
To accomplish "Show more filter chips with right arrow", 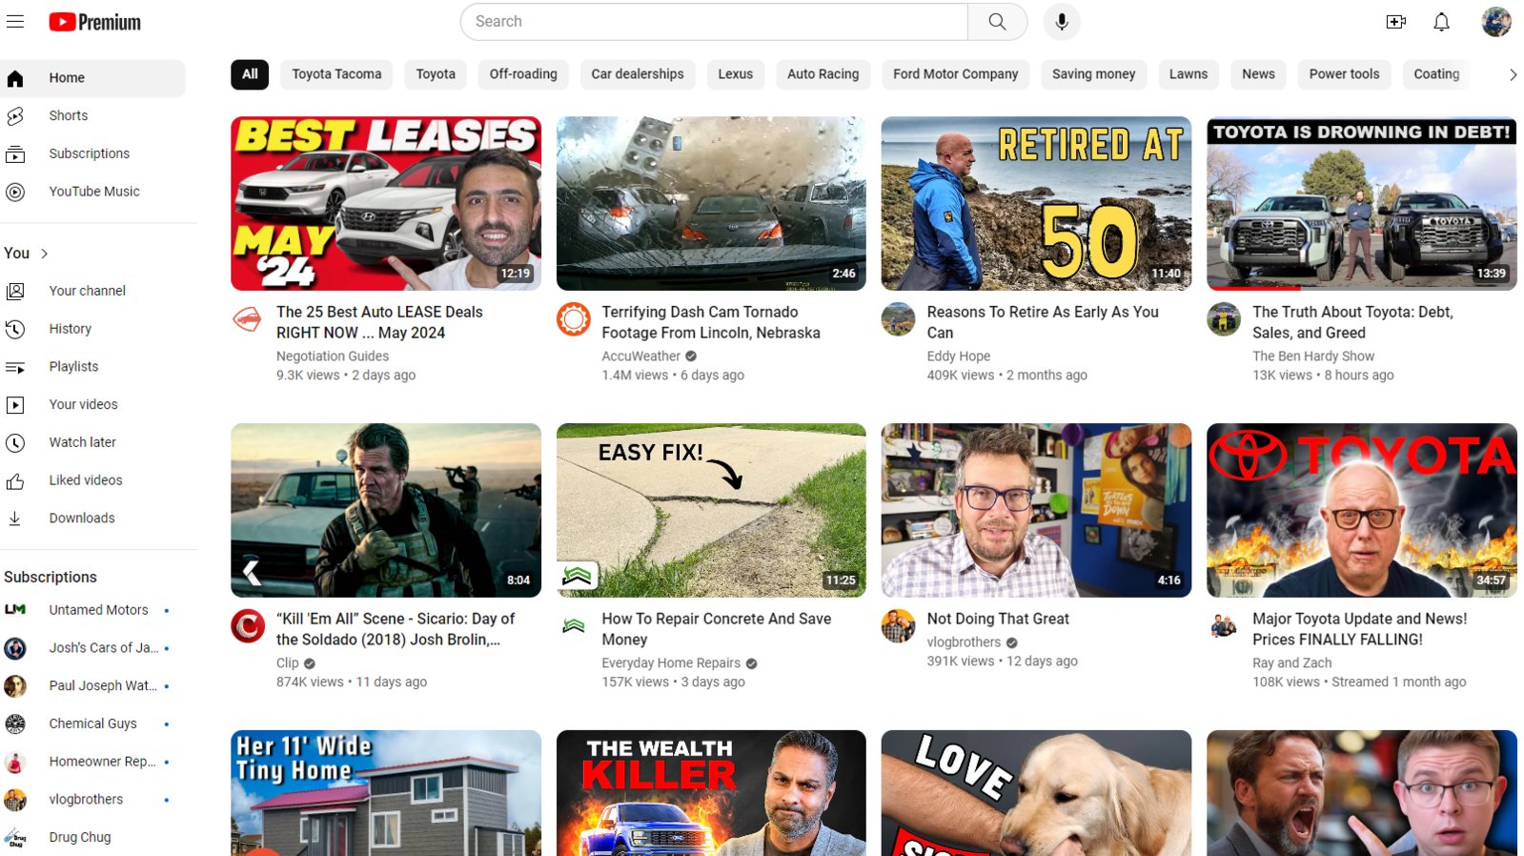I will (1513, 74).
